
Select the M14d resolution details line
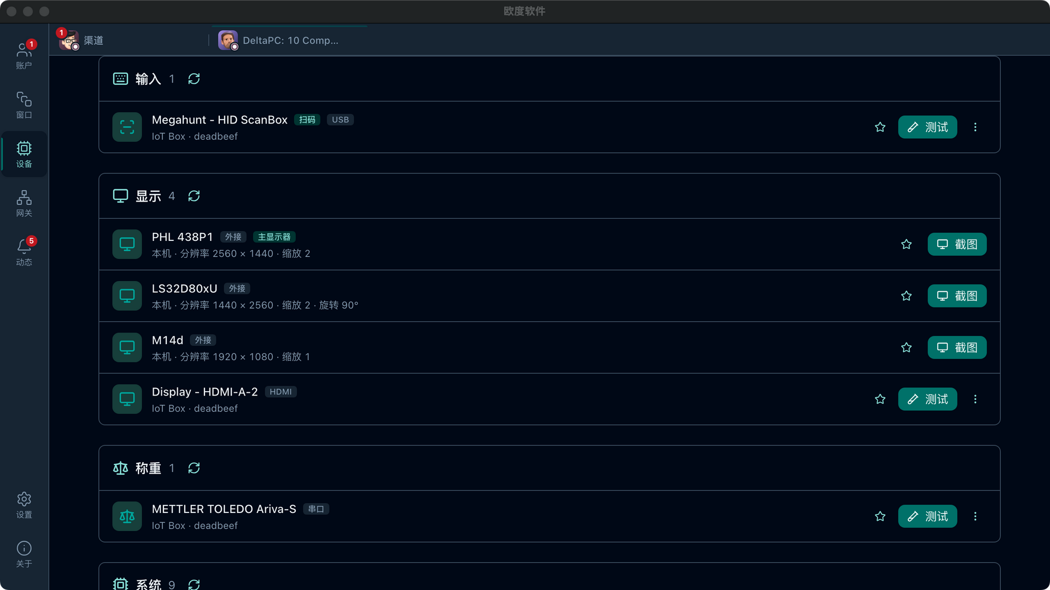(231, 357)
